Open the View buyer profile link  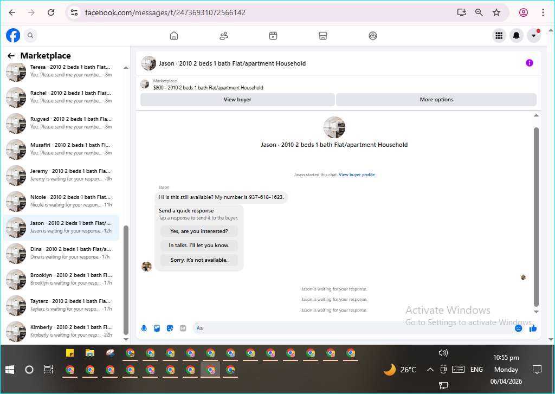357,175
